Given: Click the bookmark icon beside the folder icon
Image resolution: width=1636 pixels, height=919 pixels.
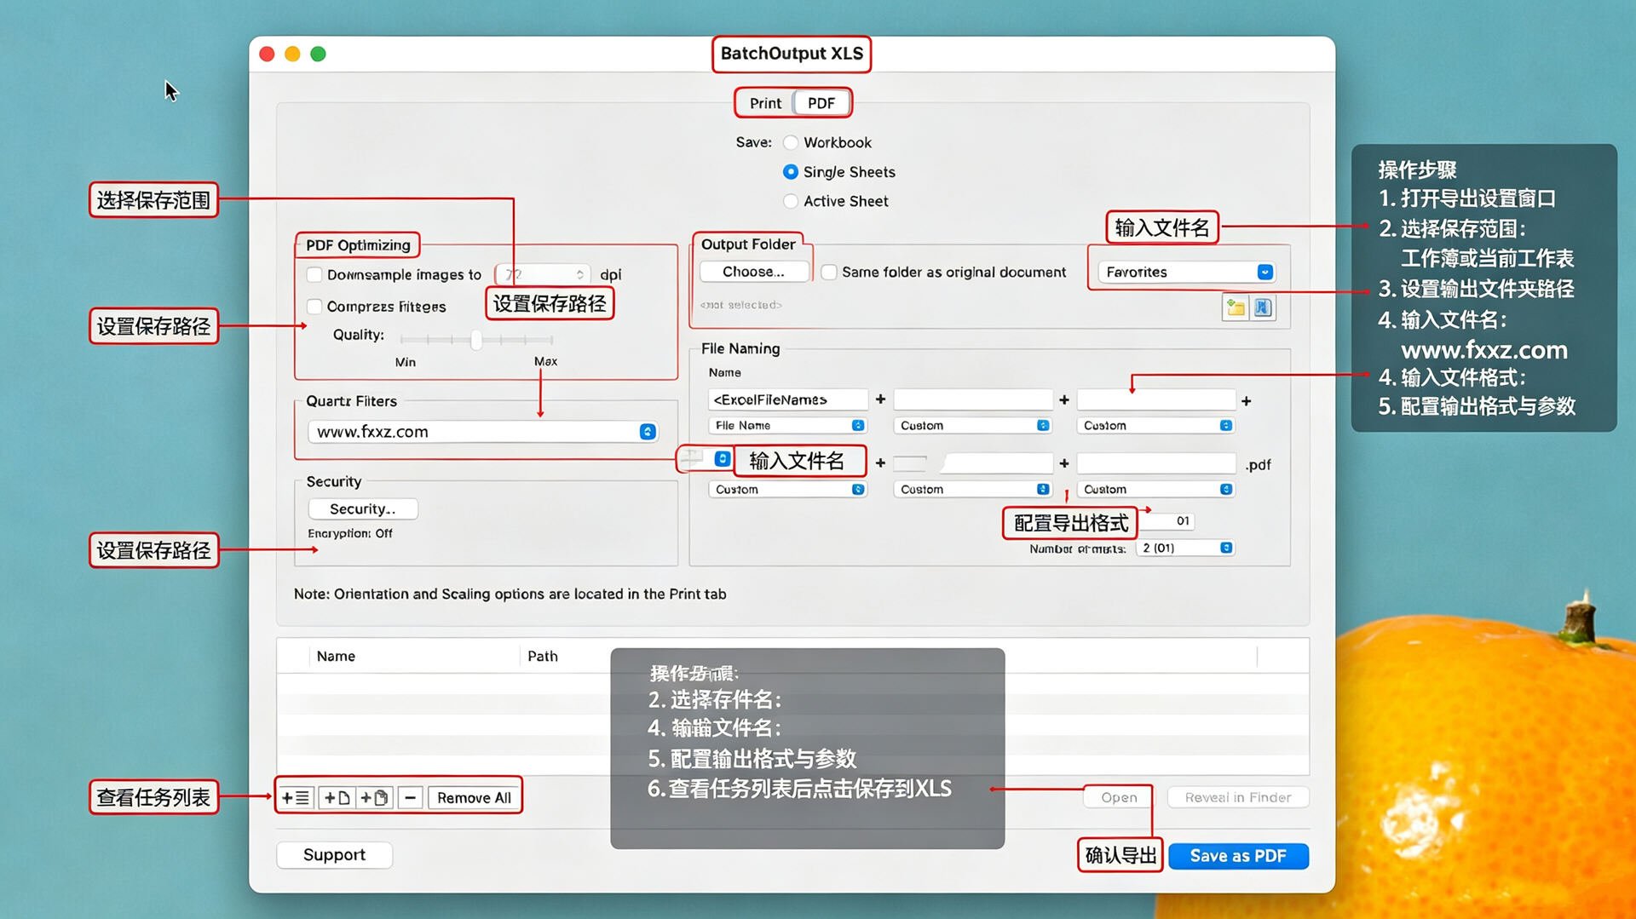Looking at the screenshot, I should pyautogui.click(x=1263, y=307).
